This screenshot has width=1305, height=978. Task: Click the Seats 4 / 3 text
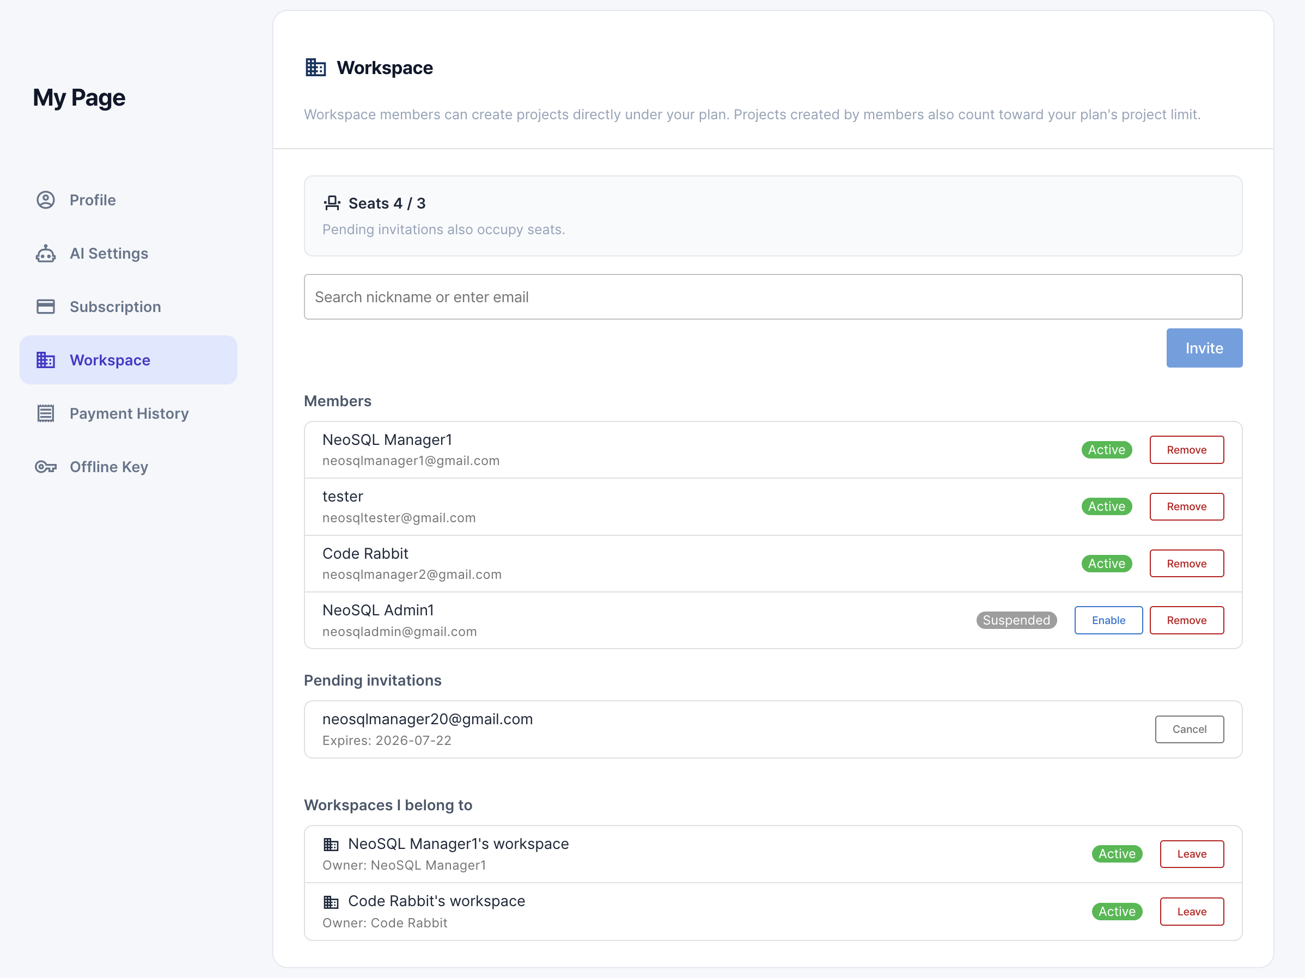pos(387,204)
